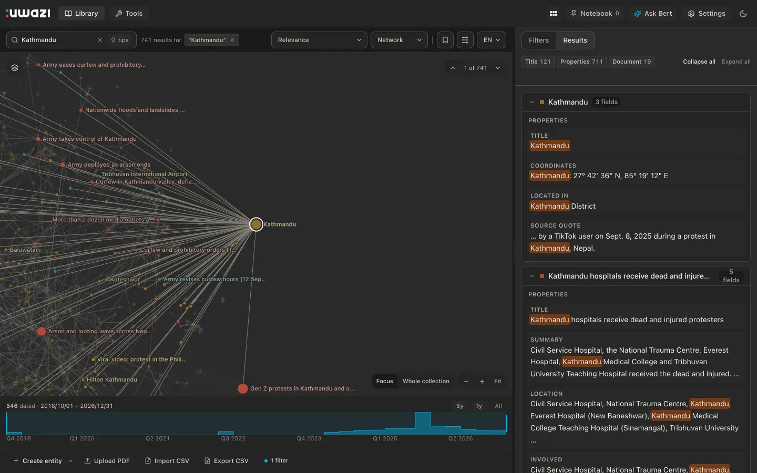Click Collapse all
Image resolution: width=757 pixels, height=473 pixels.
699,62
